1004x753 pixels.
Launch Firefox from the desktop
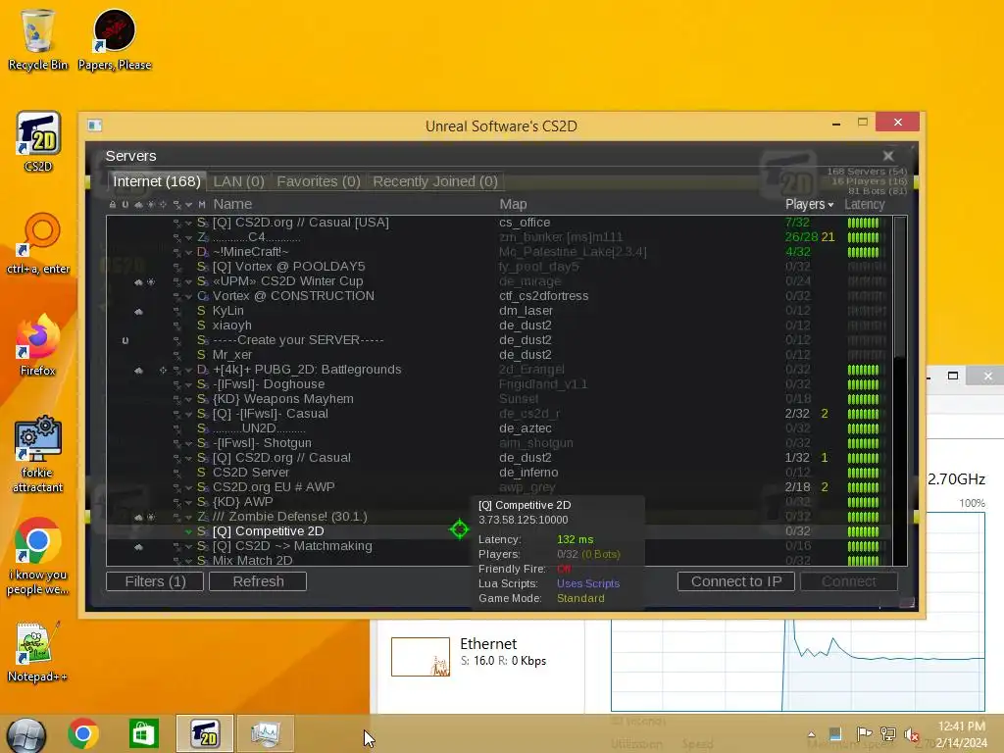pos(38,344)
